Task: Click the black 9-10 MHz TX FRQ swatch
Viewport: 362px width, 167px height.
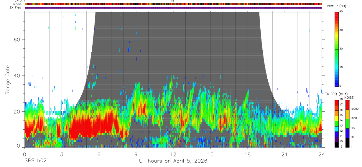Action: point(336,144)
